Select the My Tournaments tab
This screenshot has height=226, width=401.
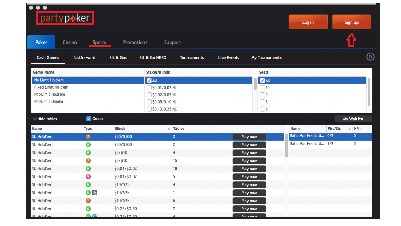(267, 58)
